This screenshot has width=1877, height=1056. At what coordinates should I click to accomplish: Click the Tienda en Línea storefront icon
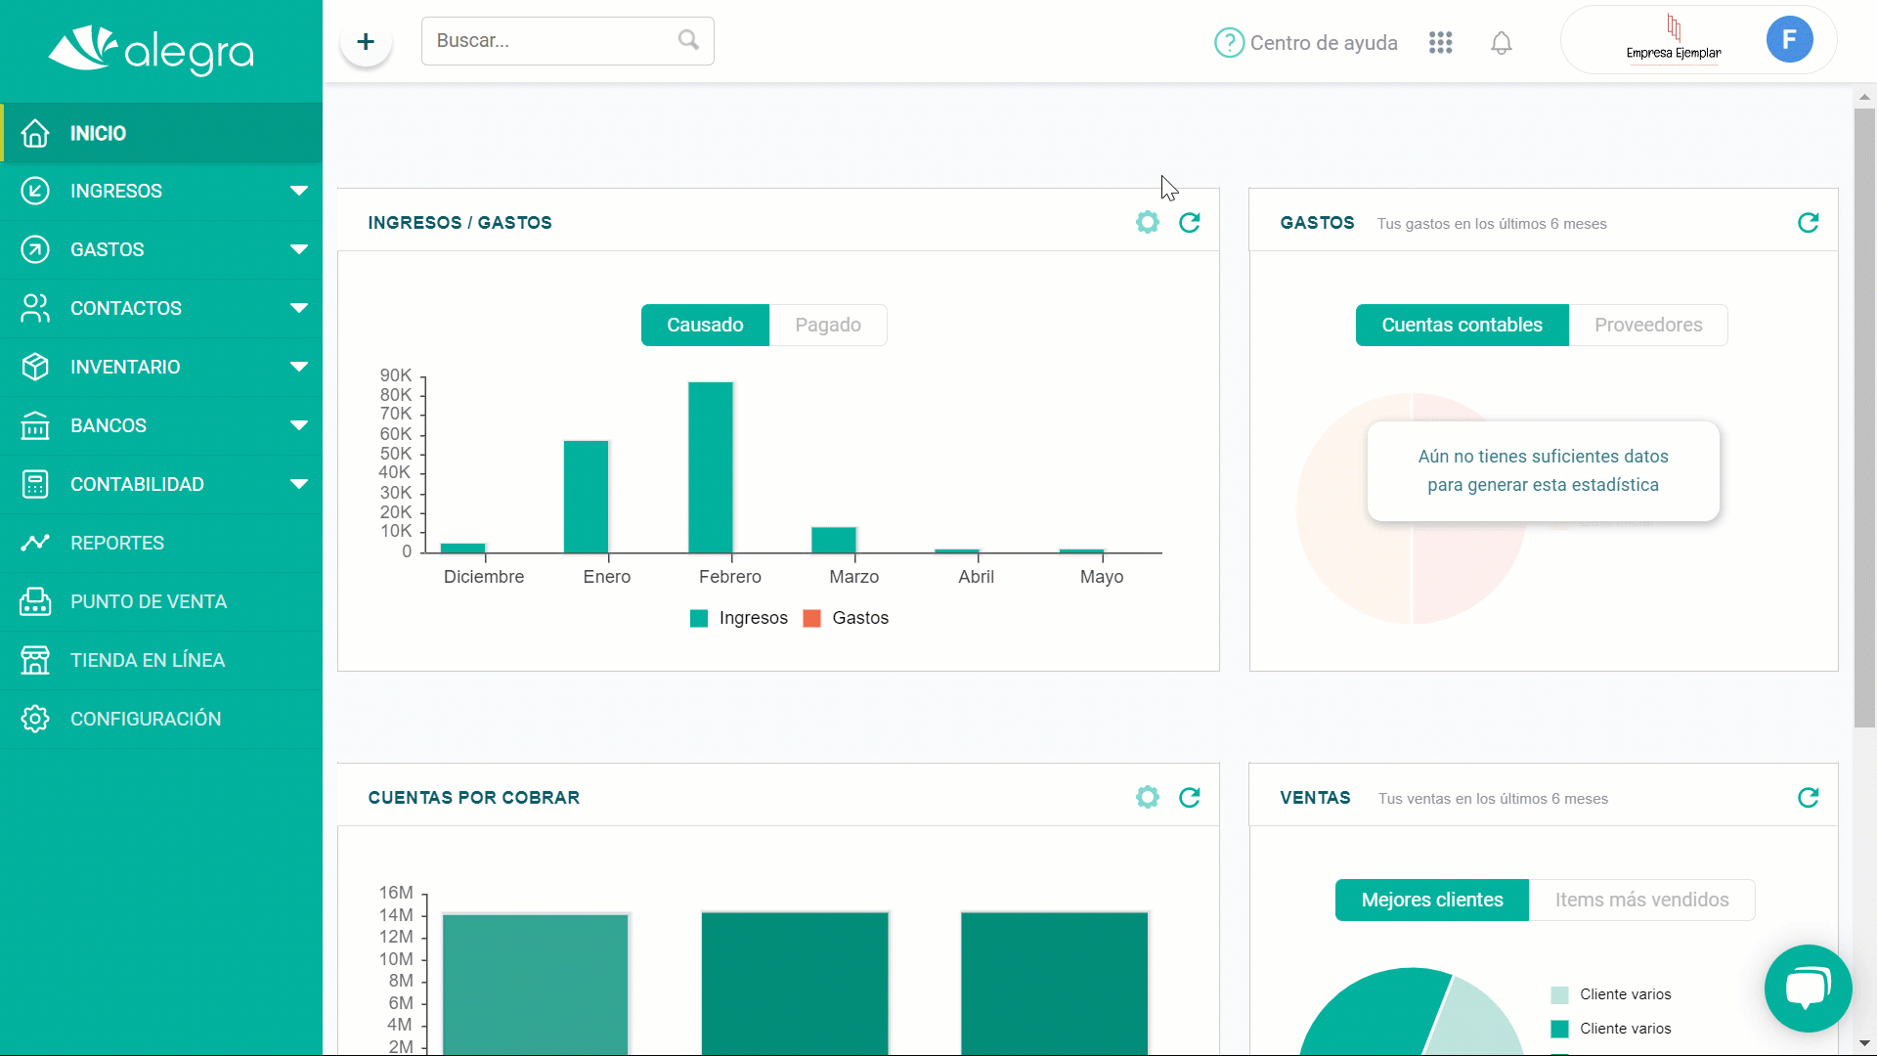tap(35, 660)
